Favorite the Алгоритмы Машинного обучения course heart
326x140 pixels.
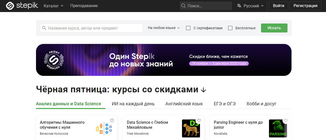pyautogui.click(x=112, y=121)
